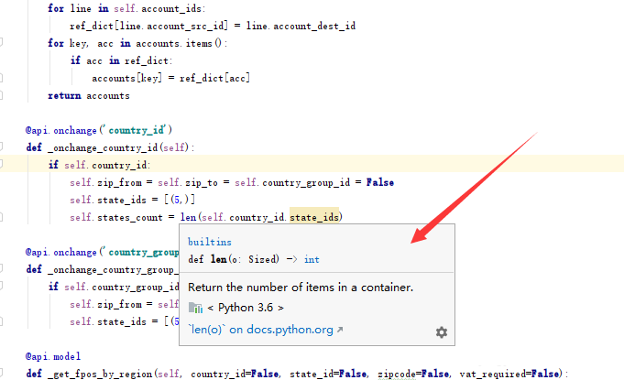Click the 'vat_required=False' parameter
The image size is (624, 380).
[x=509, y=374]
